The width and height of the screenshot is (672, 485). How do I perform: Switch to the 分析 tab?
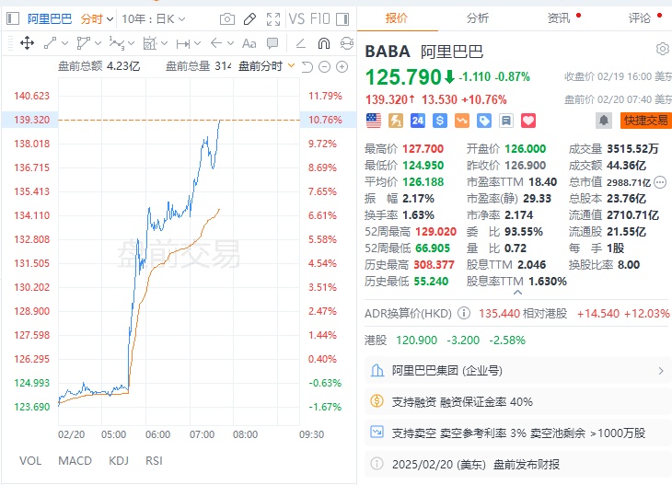click(x=478, y=17)
